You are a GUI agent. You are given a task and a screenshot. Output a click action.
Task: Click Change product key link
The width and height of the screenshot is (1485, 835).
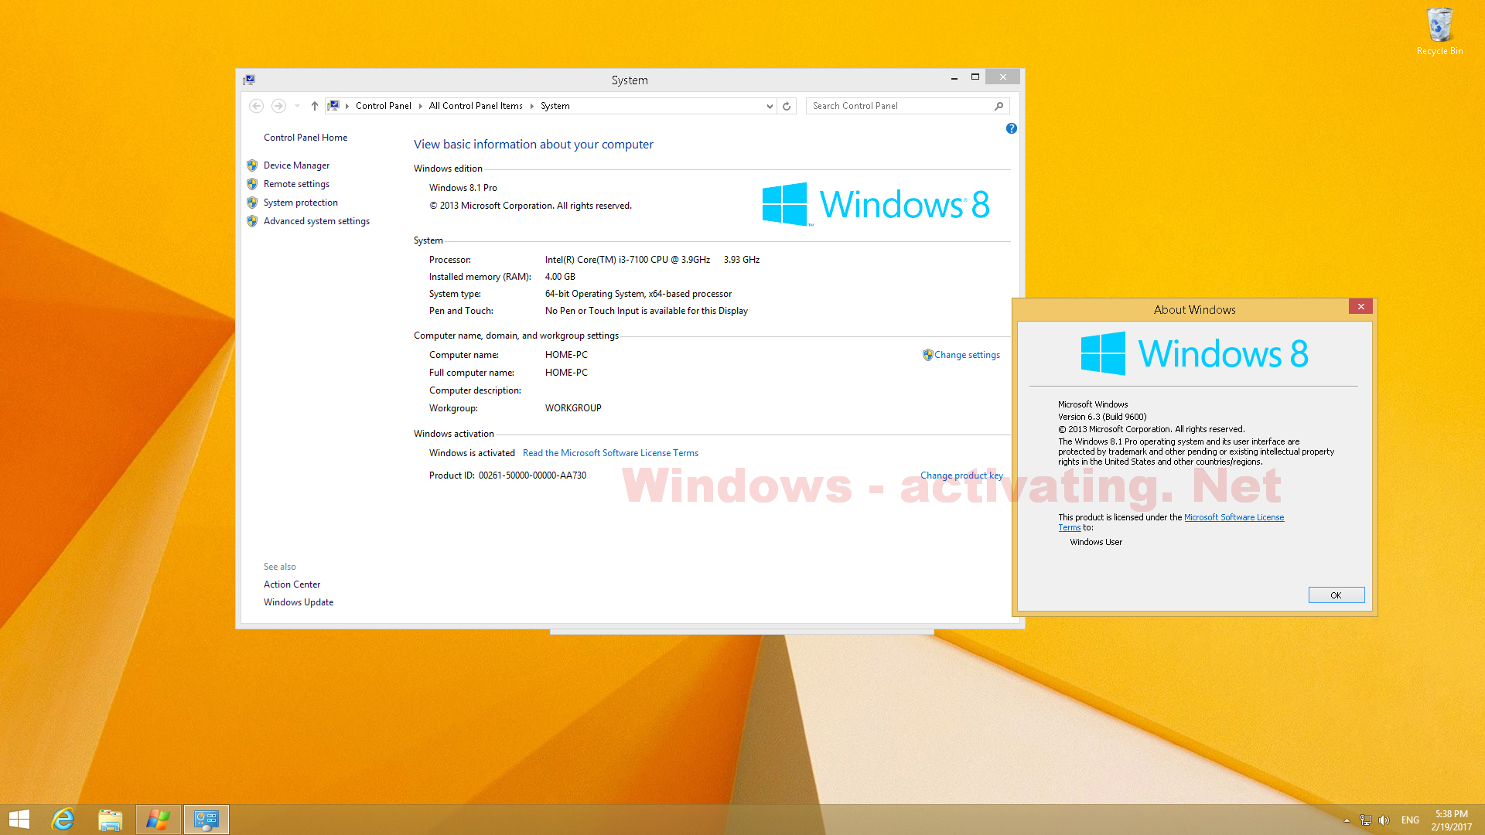pyautogui.click(x=961, y=475)
